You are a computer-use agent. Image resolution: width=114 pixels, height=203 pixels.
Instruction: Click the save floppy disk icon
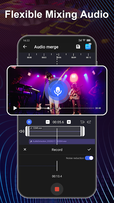(x=78, y=47)
